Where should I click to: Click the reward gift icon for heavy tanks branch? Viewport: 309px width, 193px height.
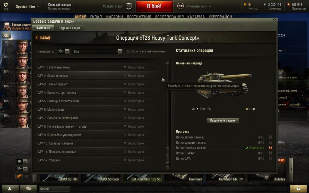click(x=270, y=148)
